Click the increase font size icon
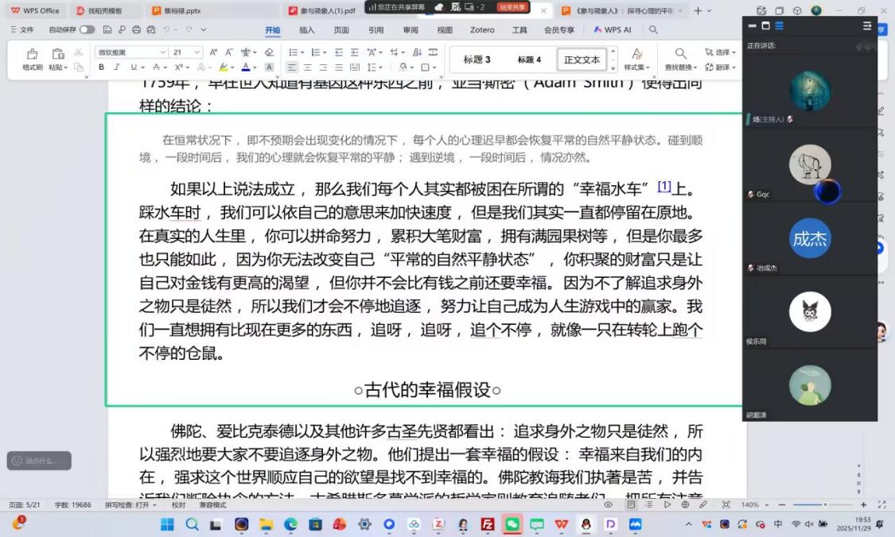Screen dimensions: 895x537 point(212,52)
